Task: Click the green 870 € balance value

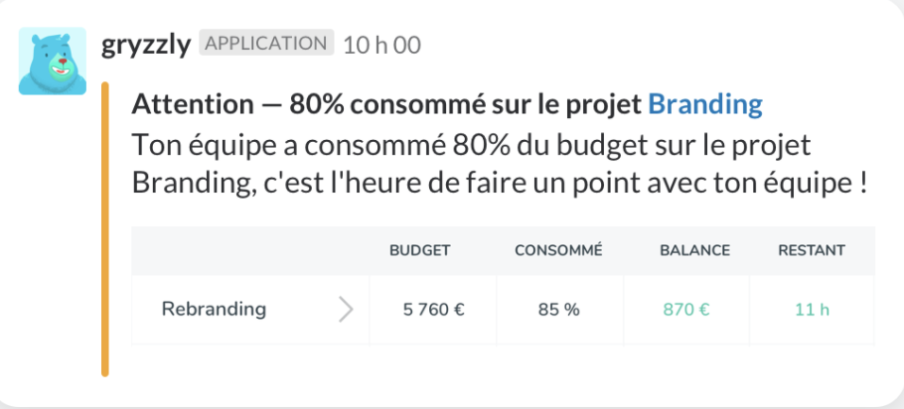Action: pyautogui.click(x=685, y=309)
